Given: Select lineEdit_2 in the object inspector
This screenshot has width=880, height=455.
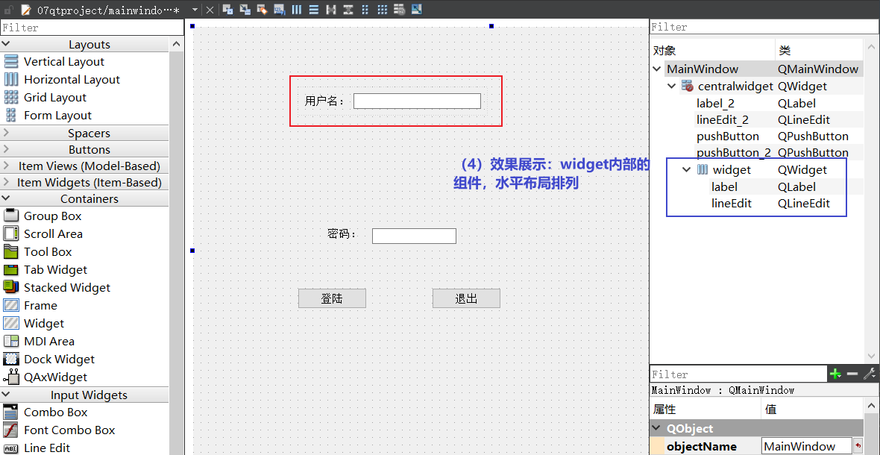Looking at the screenshot, I should (x=727, y=119).
